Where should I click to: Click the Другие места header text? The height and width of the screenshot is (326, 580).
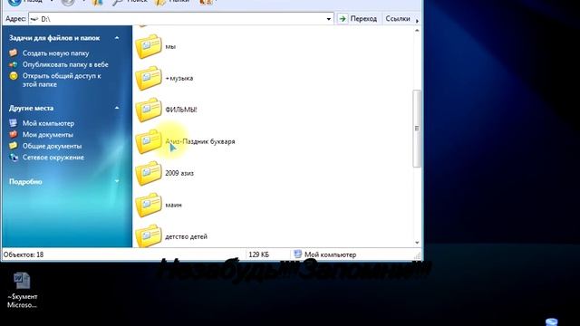tap(32, 109)
